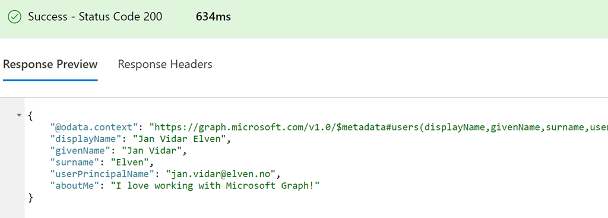
Task: Collapse the JSON root object arrow
Action: [x=19, y=115]
